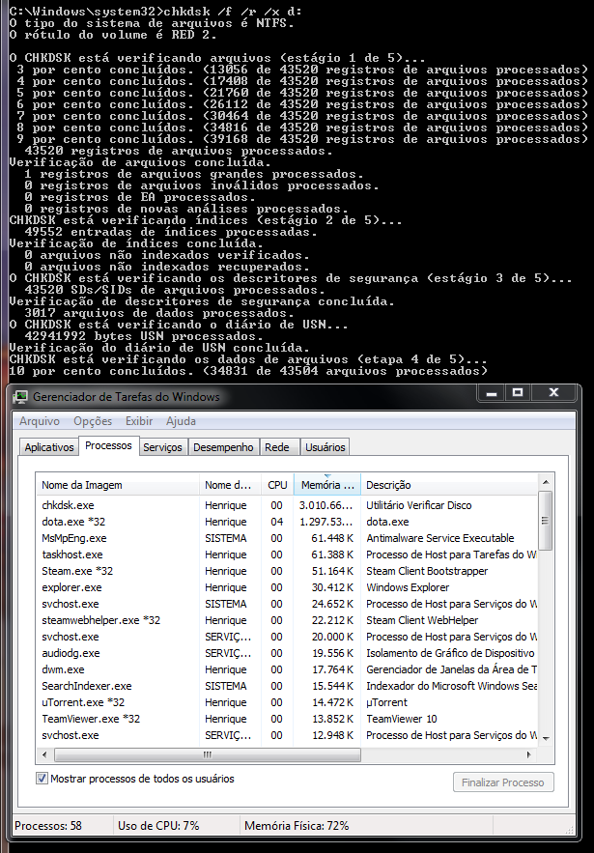Select the audiodg.exe process row
594x853 pixels.
[x=287, y=653]
